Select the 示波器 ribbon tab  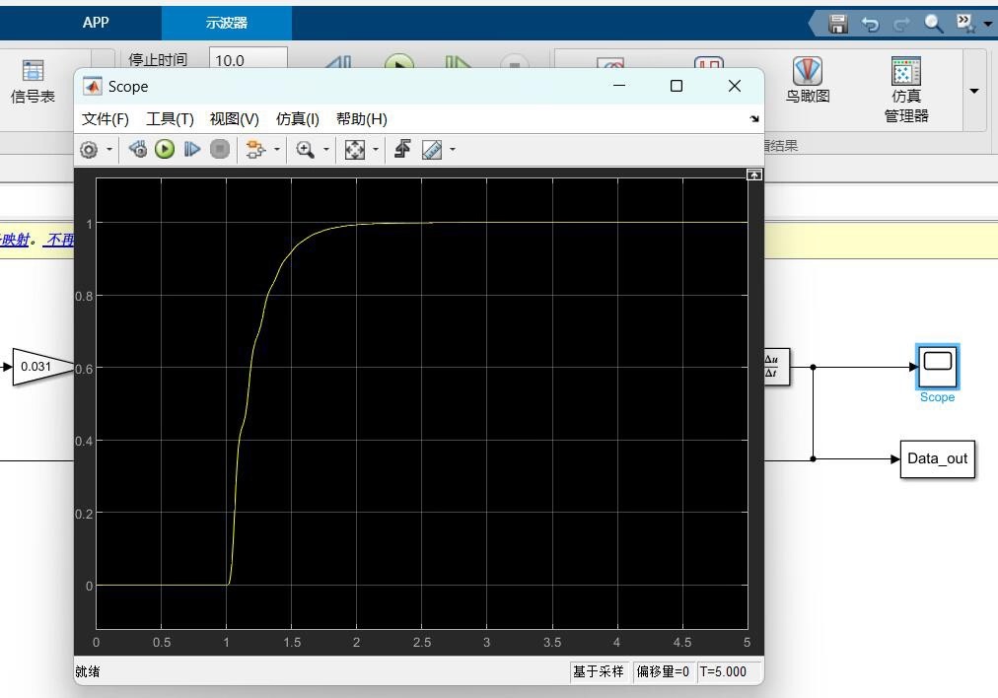click(x=227, y=23)
